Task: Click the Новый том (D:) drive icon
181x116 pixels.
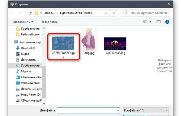Action: point(18,95)
